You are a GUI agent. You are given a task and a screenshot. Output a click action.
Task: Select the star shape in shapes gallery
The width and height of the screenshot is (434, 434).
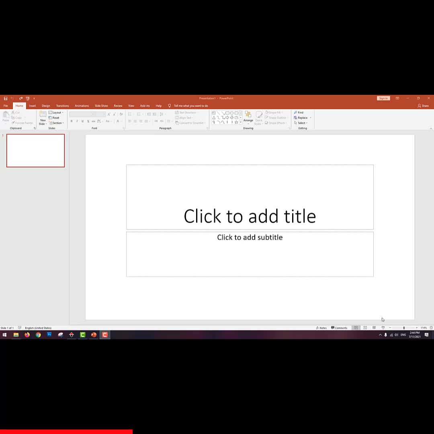[x=236, y=122]
